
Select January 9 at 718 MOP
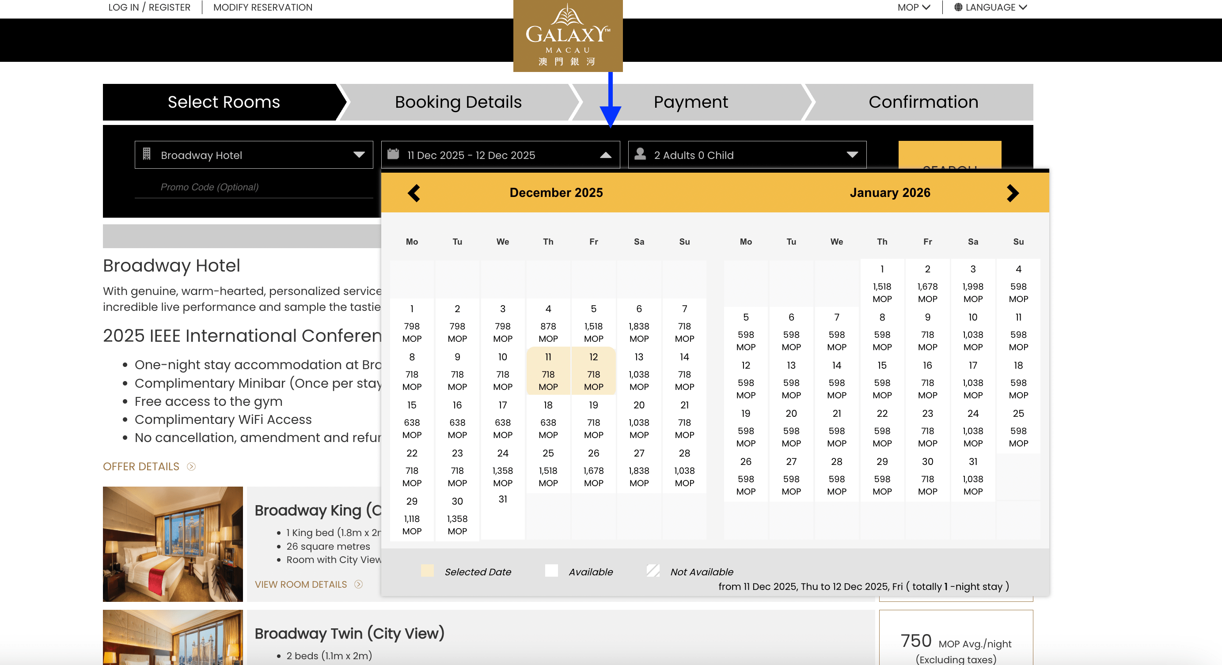tap(927, 331)
